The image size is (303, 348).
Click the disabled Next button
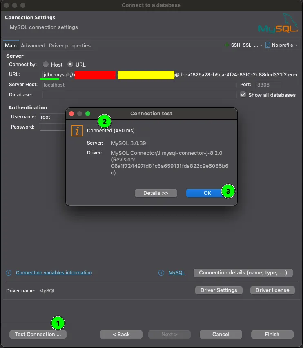169,334
